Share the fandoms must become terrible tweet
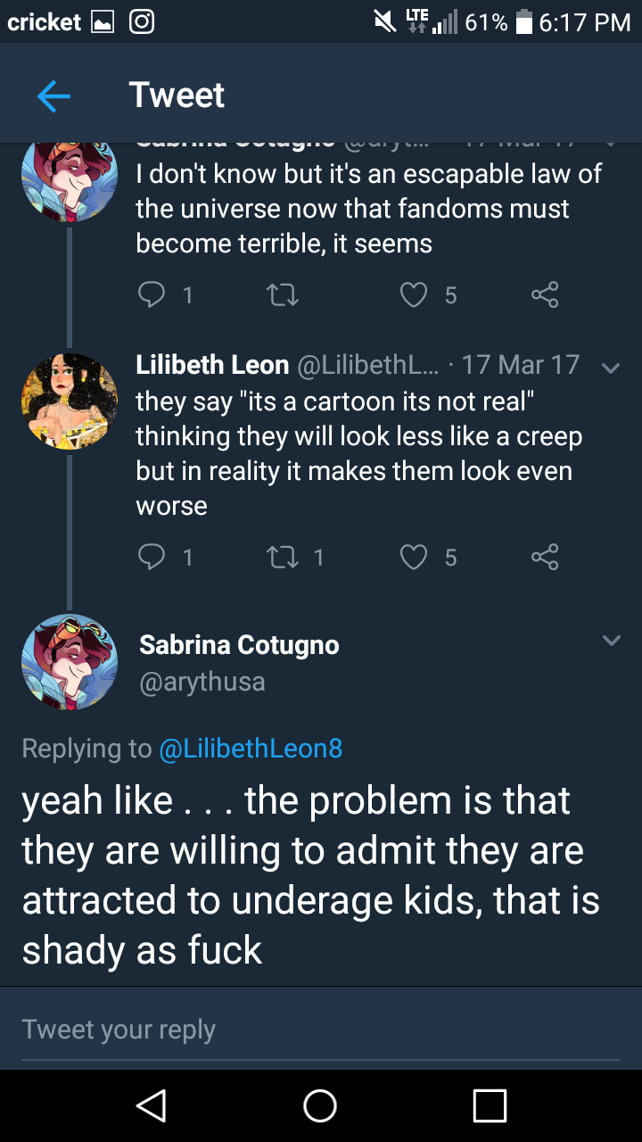The width and height of the screenshot is (642, 1142). (544, 294)
